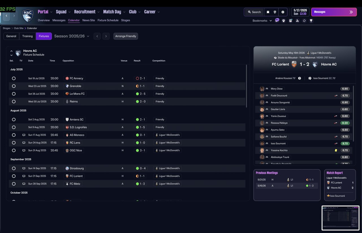Viewport: 362px width, 233px height.
Task: Select the radio for FC Metz fixture
Action: 14,184
